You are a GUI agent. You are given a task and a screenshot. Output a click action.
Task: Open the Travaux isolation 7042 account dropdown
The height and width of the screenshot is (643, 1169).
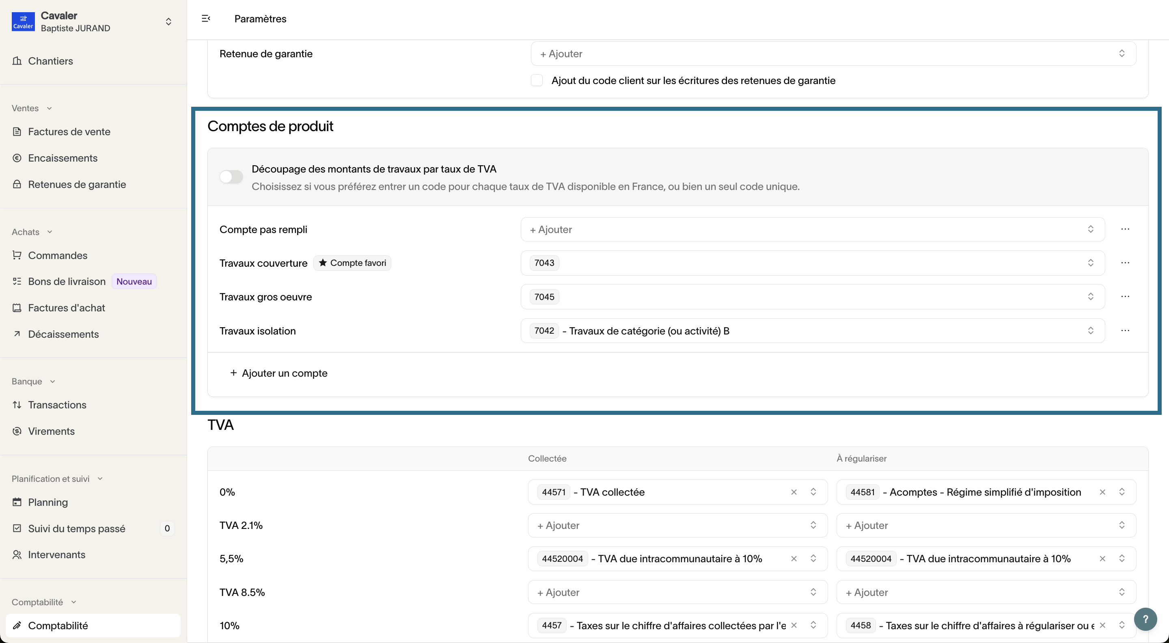click(x=812, y=331)
